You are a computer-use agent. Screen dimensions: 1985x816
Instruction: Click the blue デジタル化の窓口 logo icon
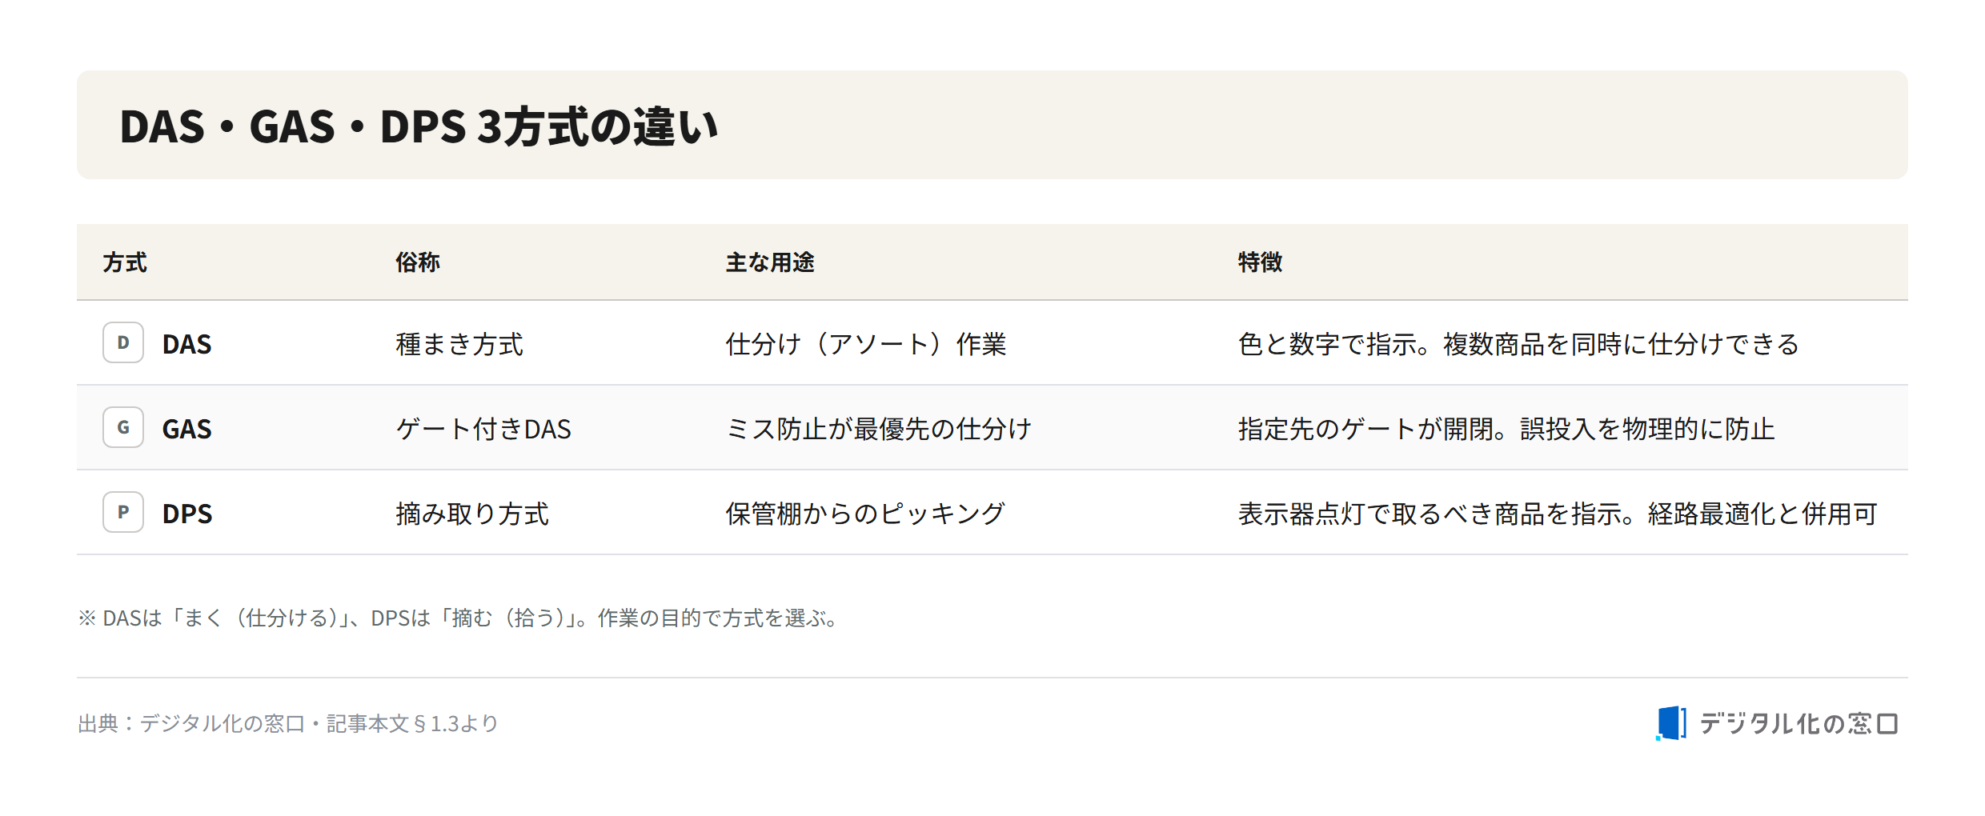pyautogui.click(x=1671, y=723)
